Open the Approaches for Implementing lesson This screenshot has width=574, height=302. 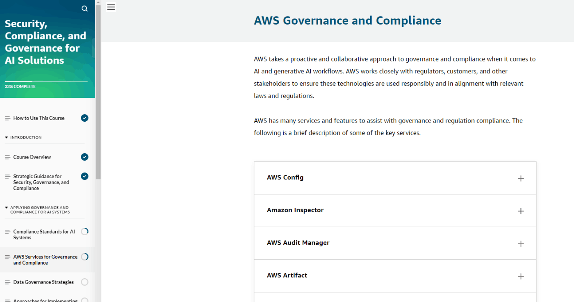tap(45, 300)
